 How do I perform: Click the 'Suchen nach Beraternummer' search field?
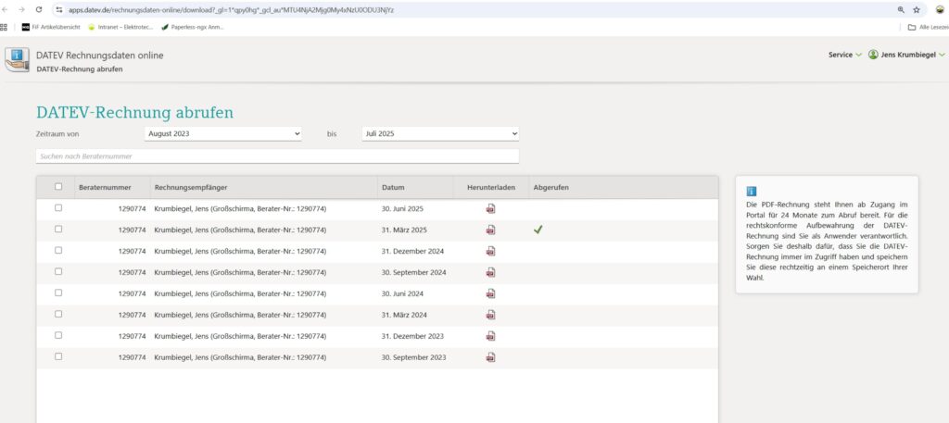[x=277, y=156]
